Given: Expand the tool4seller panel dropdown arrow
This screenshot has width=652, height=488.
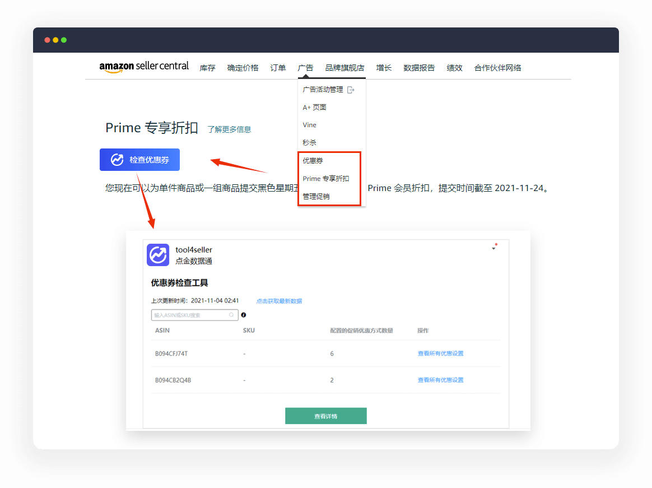Looking at the screenshot, I should click(x=493, y=248).
